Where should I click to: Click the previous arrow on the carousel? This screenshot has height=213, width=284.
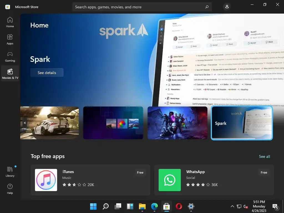pyautogui.click(x=25, y=123)
